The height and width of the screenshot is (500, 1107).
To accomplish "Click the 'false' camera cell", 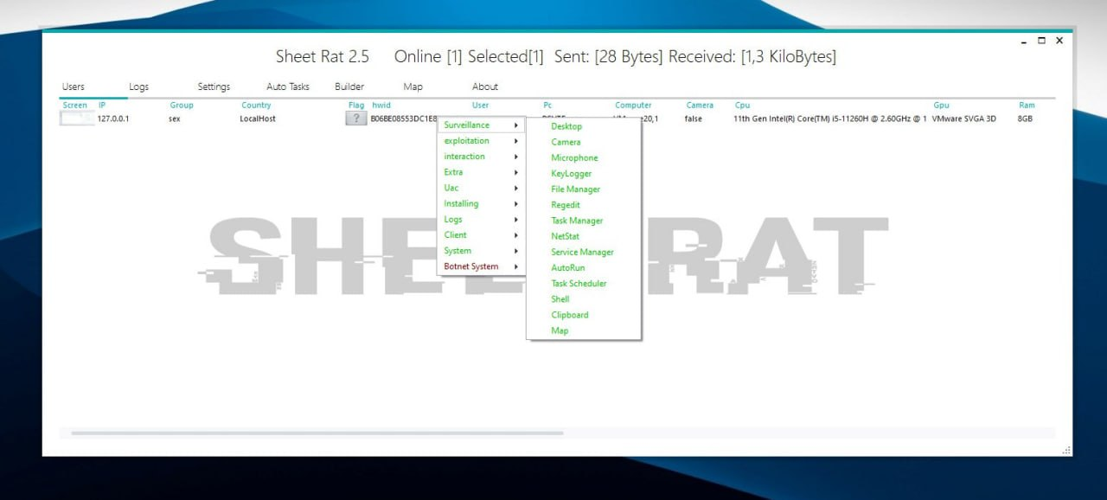I will pos(694,119).
